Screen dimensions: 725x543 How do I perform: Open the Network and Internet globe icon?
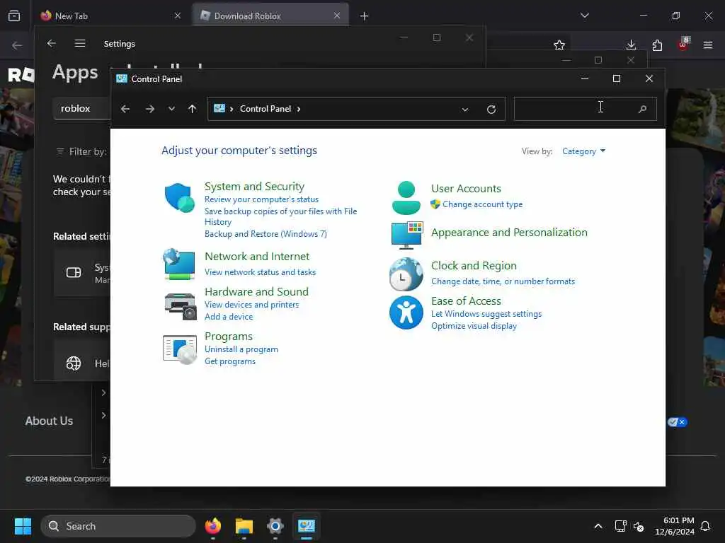tap(179, 264)
